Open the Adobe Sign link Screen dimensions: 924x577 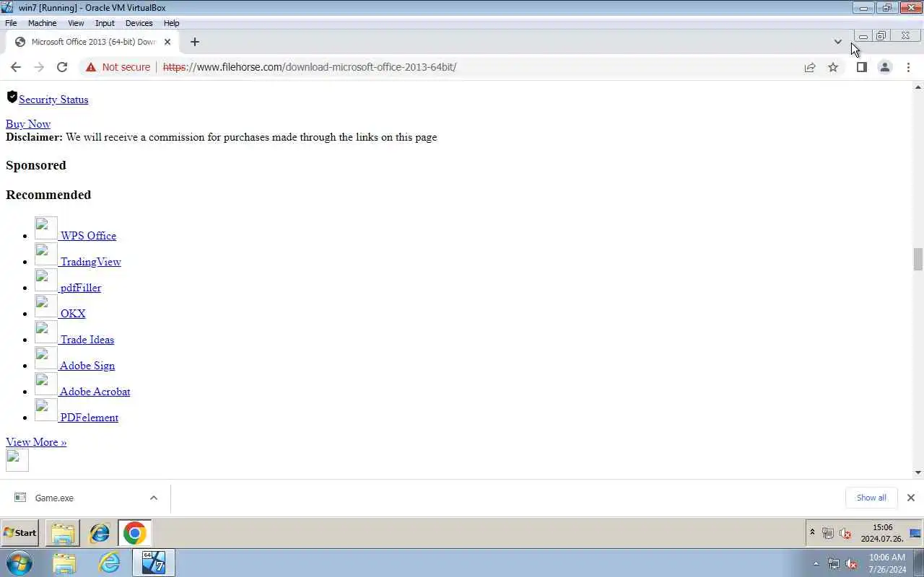[87, 366]
